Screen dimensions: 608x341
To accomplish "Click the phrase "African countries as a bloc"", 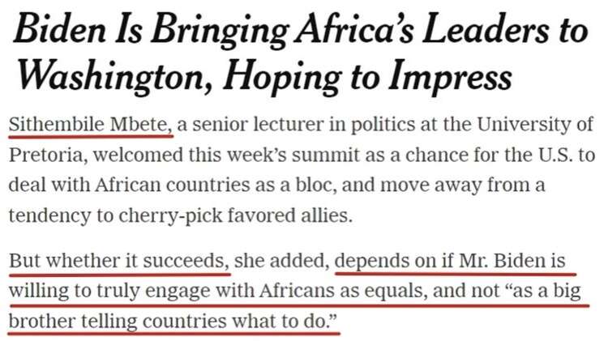I will click(173, 184).
